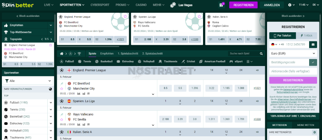Click the spinbetter logo
The height and width of the screenshot is (140, 322).
pos(18,5)
